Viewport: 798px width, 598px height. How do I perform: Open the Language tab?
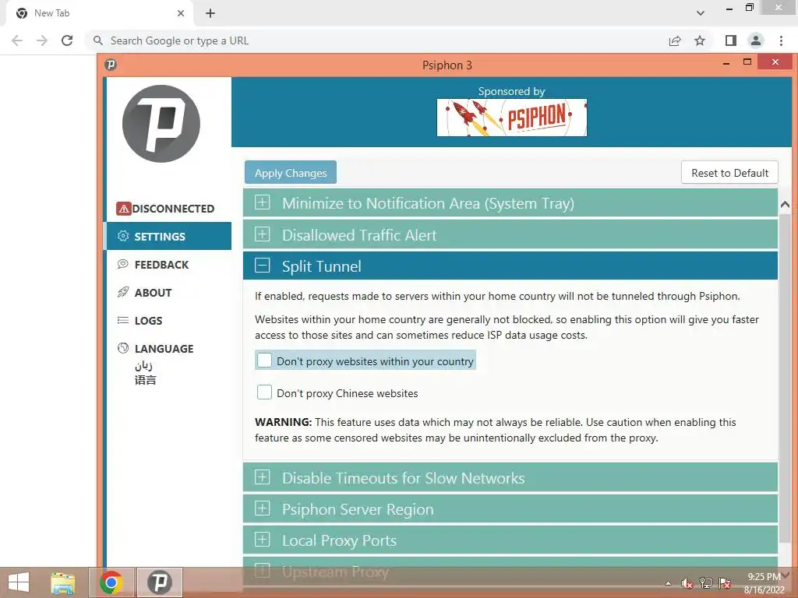coord(168,348)
